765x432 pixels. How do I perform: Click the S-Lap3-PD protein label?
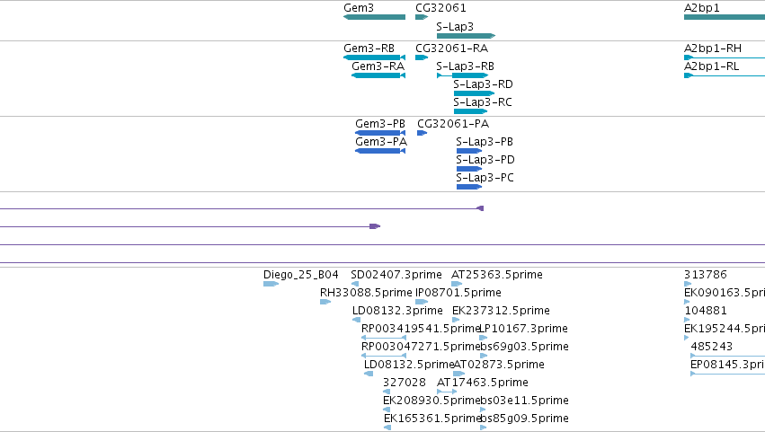[x=485, y=160]
